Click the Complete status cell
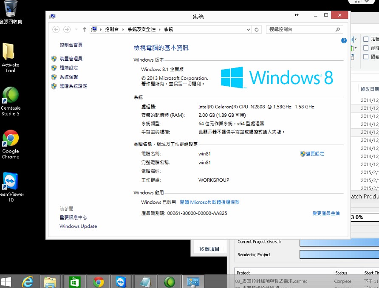Image resolution: width=379 pixels, height=288 pixels. click(343, 281)
